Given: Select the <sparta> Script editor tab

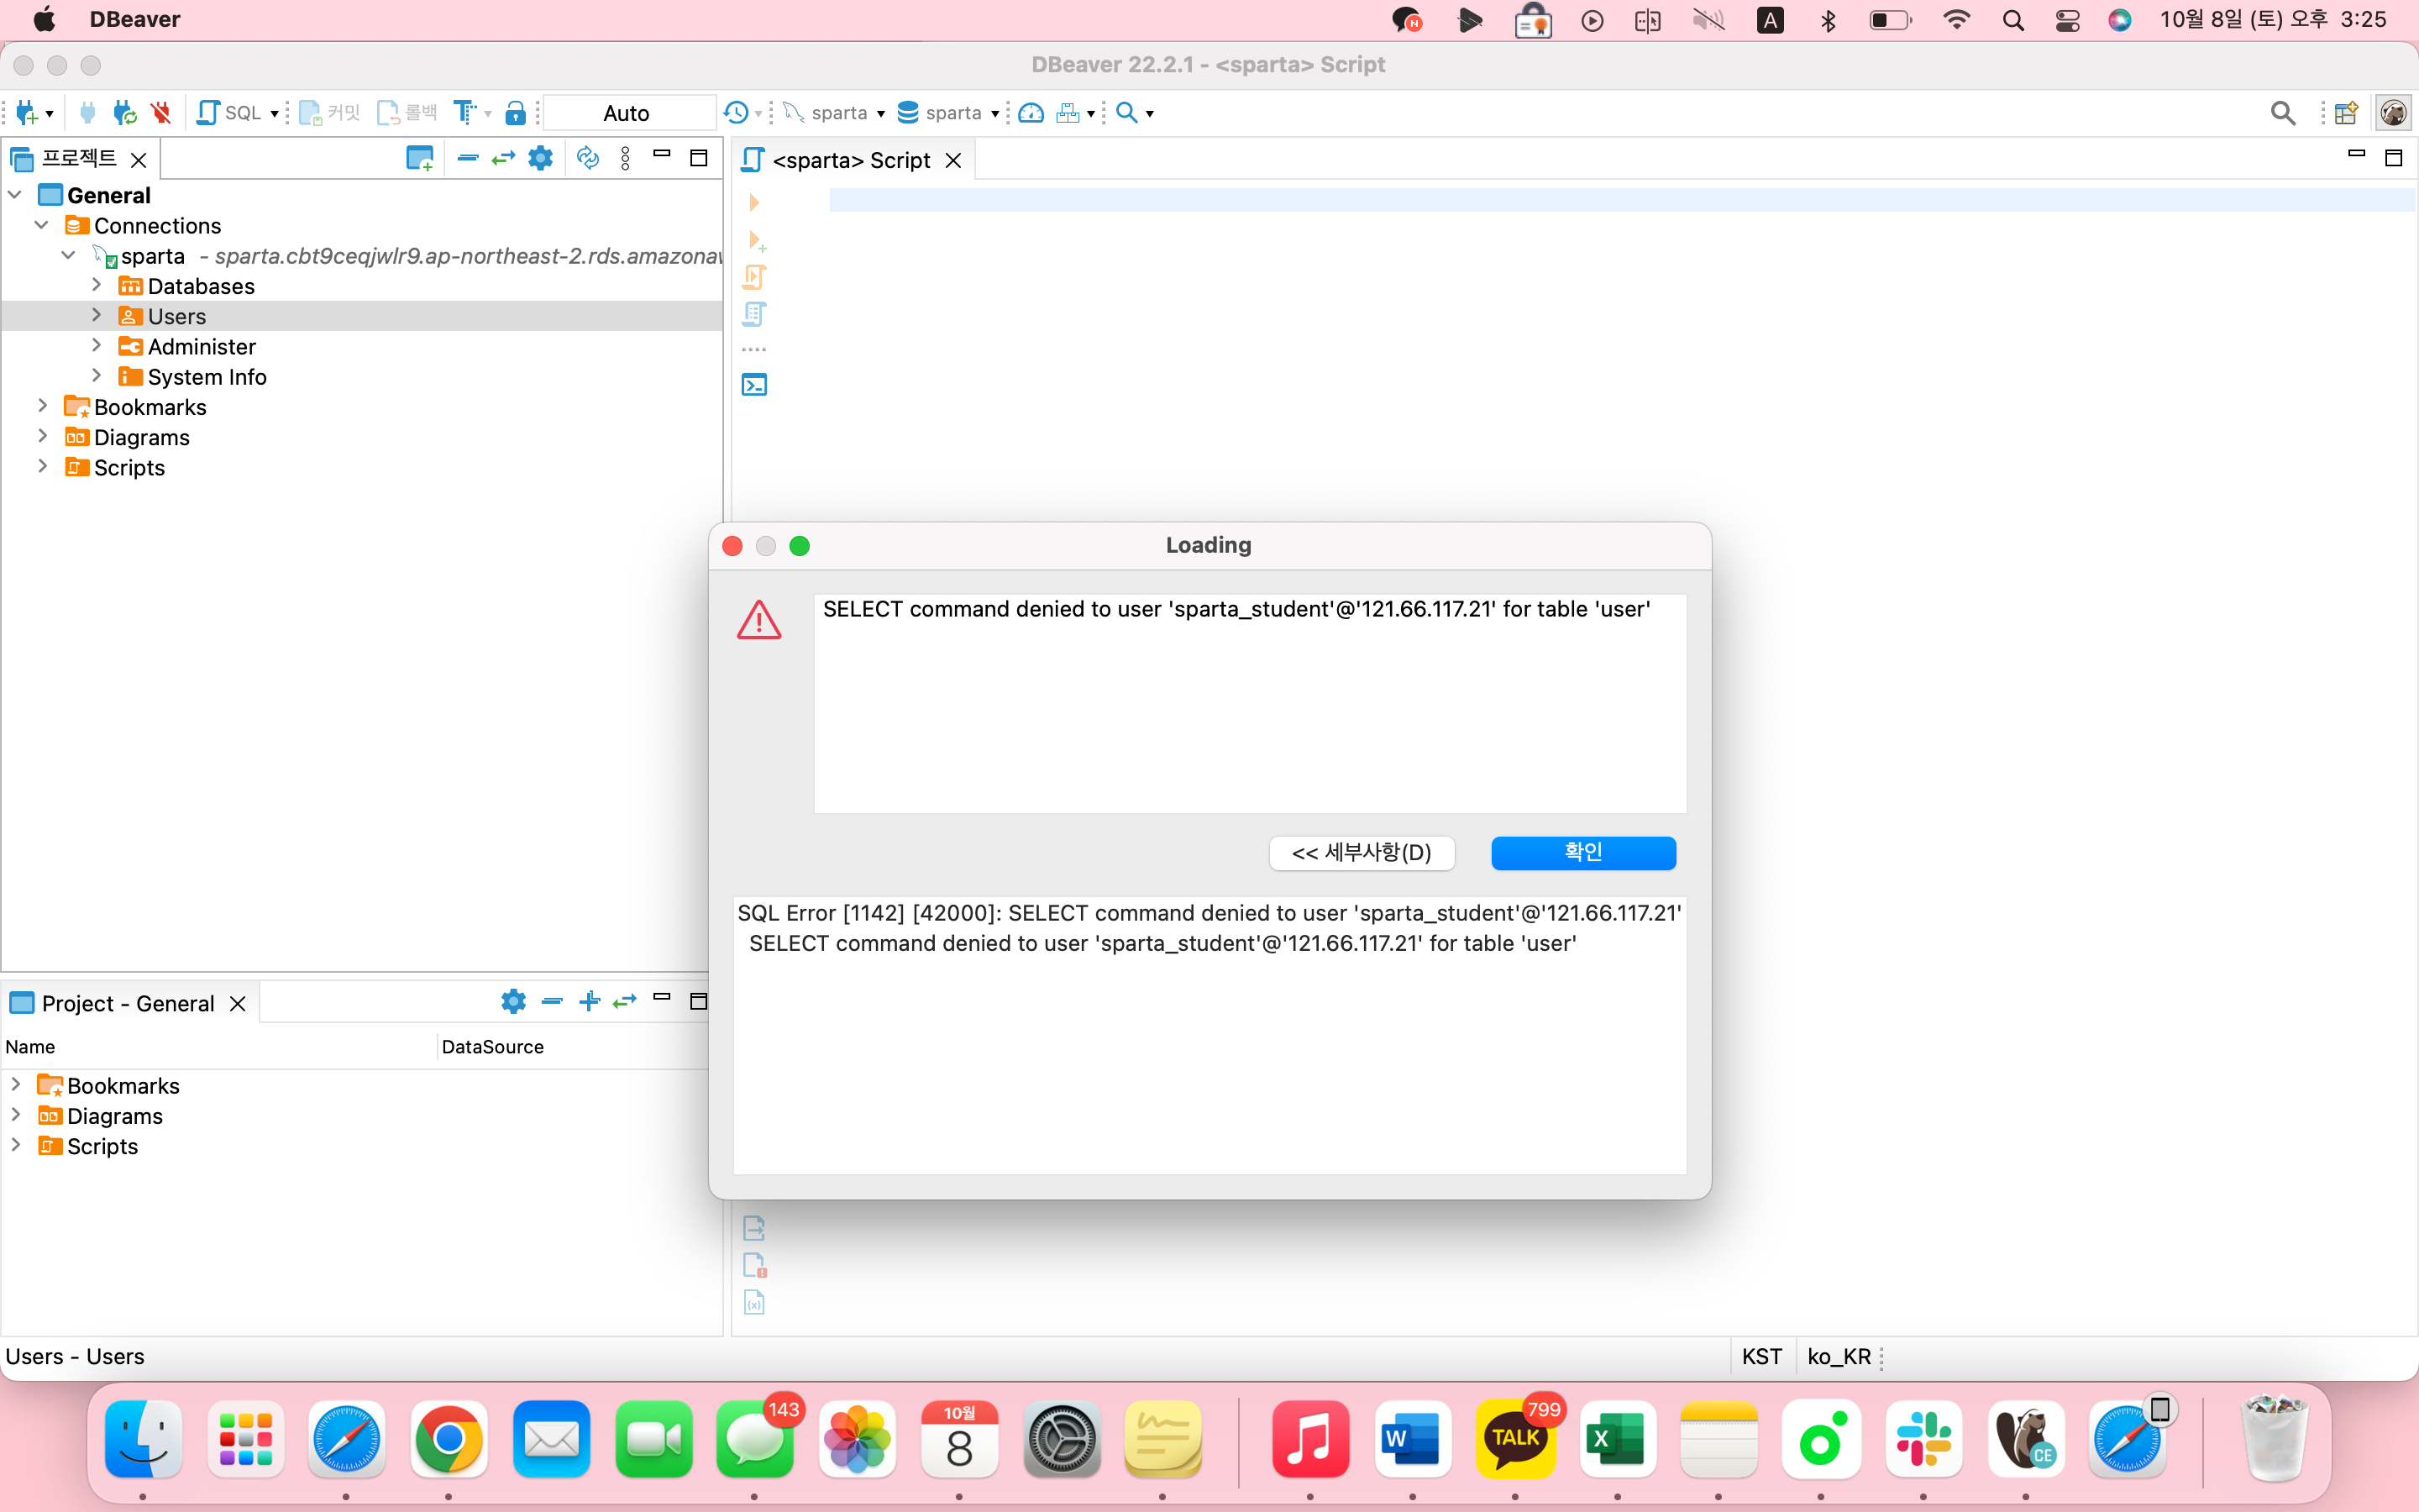Looking at the screenshot, I should point(851,160).
